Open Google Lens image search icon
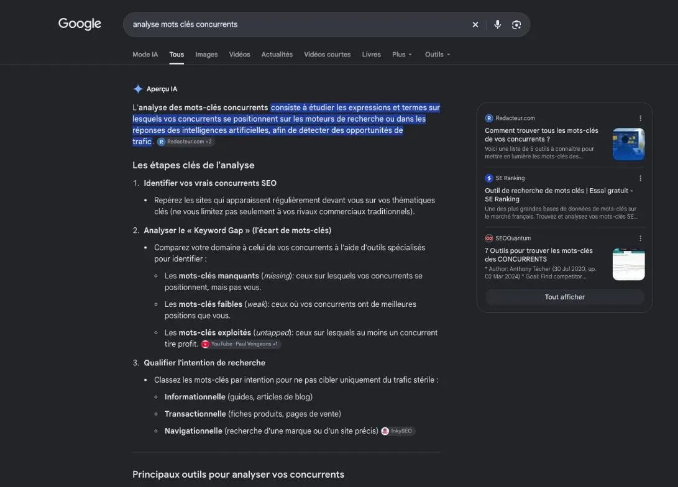Screen dimensions: 678x487 516,25
